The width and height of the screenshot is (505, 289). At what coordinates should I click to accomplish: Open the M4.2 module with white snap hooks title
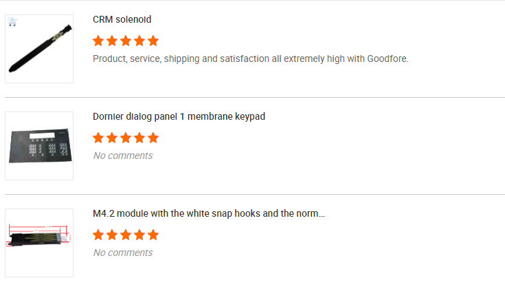[208, 213]
